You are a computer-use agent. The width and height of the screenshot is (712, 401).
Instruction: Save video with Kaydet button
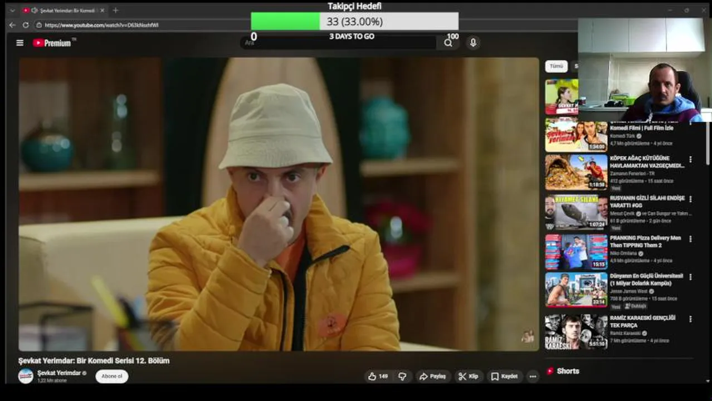[x=504, y=376]
